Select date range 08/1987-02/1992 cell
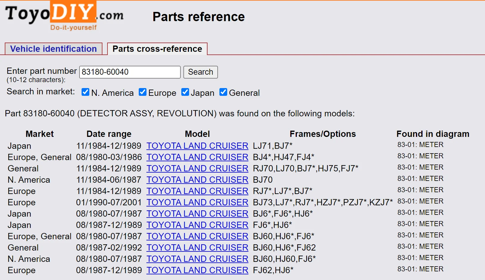The width and height of the screenshot is (485, 280). [109, 248]
